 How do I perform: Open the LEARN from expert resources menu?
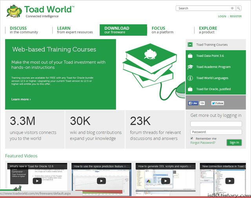pyautogui.click(x=75, y=30)
